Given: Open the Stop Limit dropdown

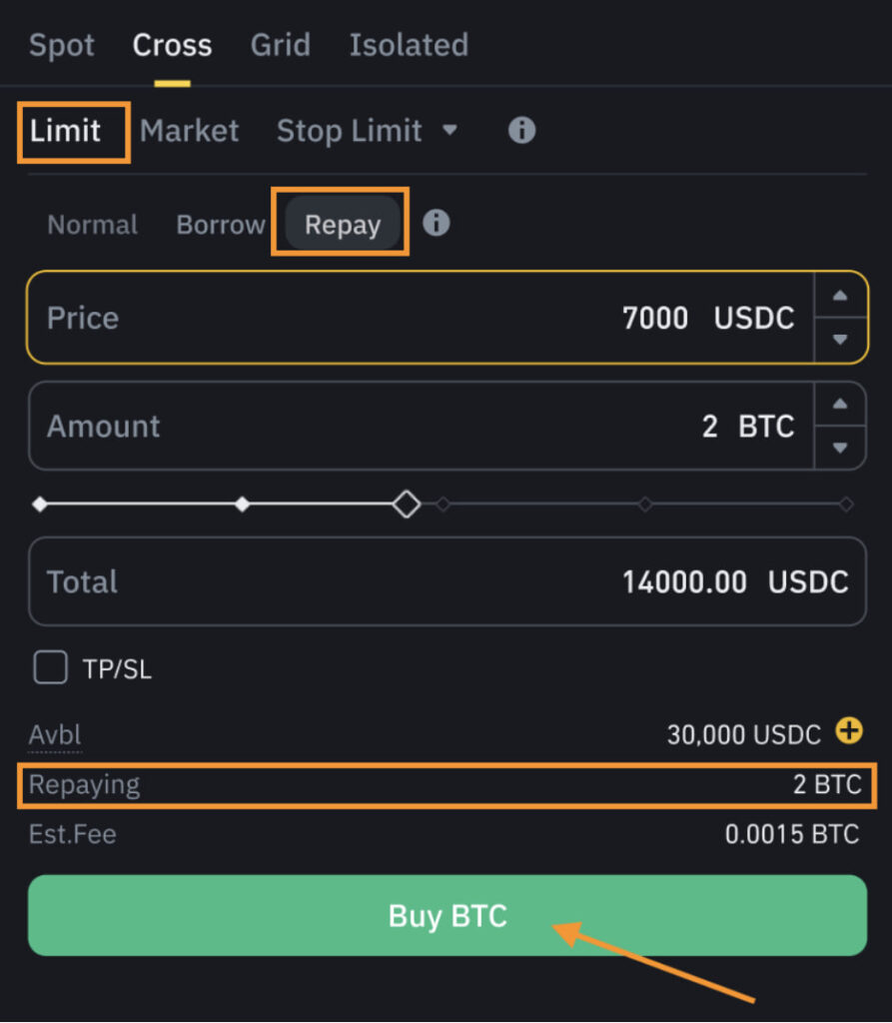Looking at the screenshot, I should [449, 130].
